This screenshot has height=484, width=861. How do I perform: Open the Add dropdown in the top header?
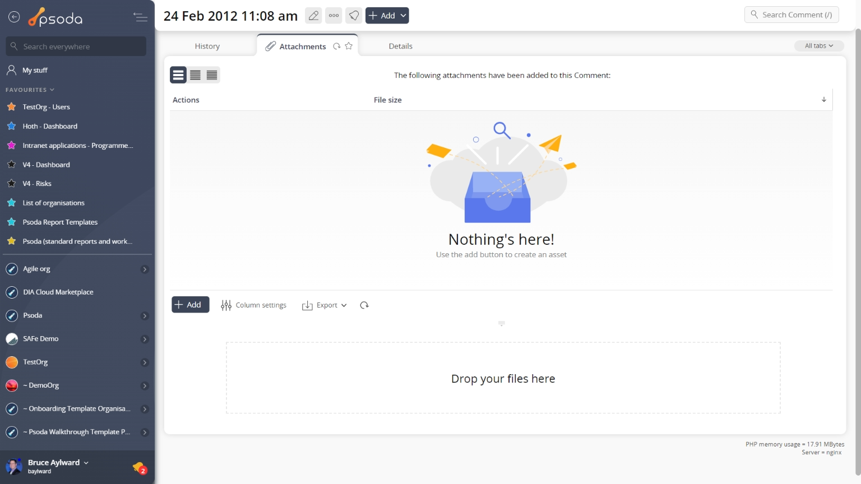tap(387, 16)
